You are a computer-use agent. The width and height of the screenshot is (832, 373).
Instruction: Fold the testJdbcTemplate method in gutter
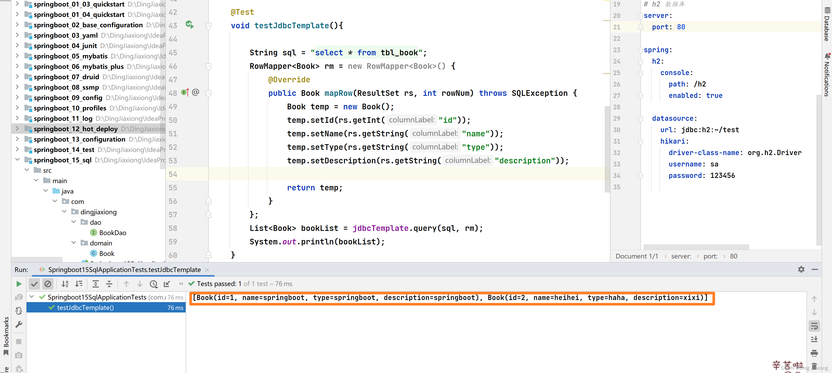(x=209, y=26)
